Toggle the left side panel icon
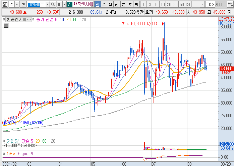 click(x=5, y=4)
